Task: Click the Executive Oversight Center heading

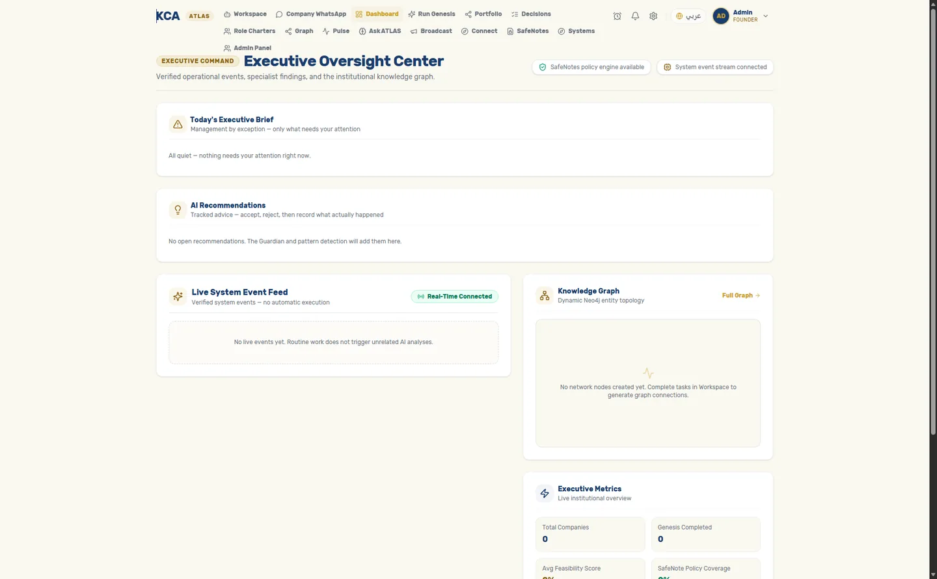Action: tap(344, 61)
